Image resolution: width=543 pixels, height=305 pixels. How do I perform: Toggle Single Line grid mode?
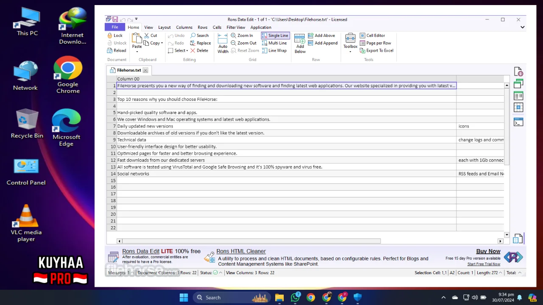coord(275,36)
